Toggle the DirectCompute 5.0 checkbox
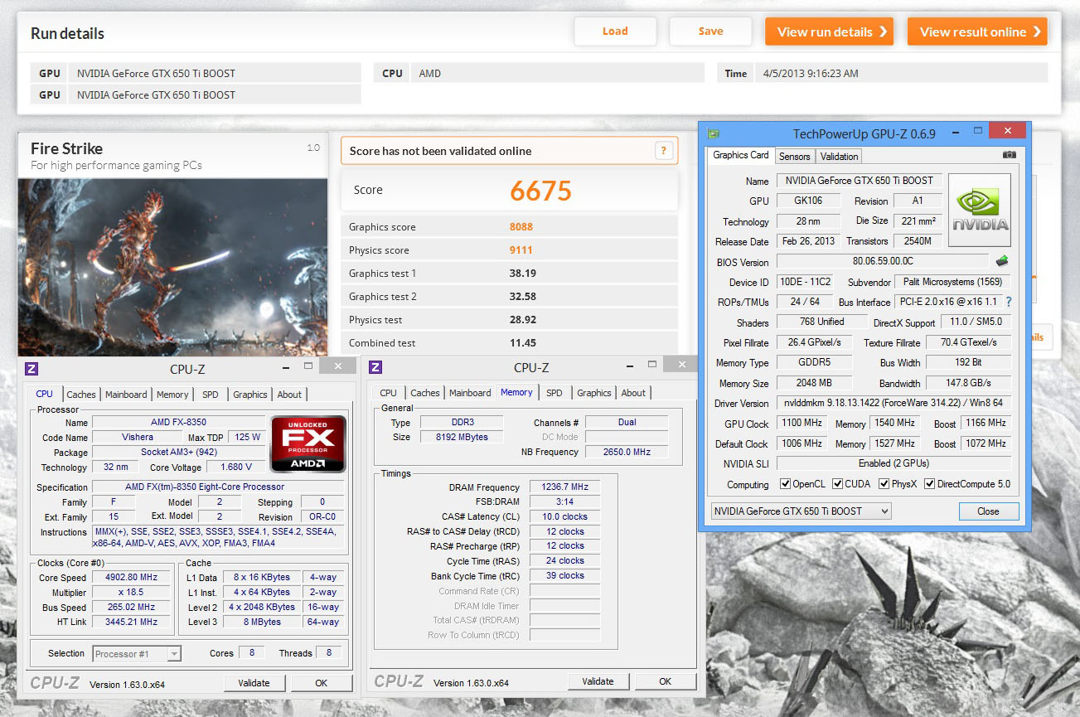 tap(929, 484)
